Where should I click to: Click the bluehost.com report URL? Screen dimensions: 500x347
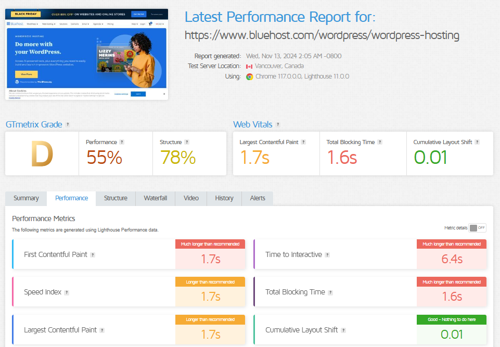[x=322, y=35]
